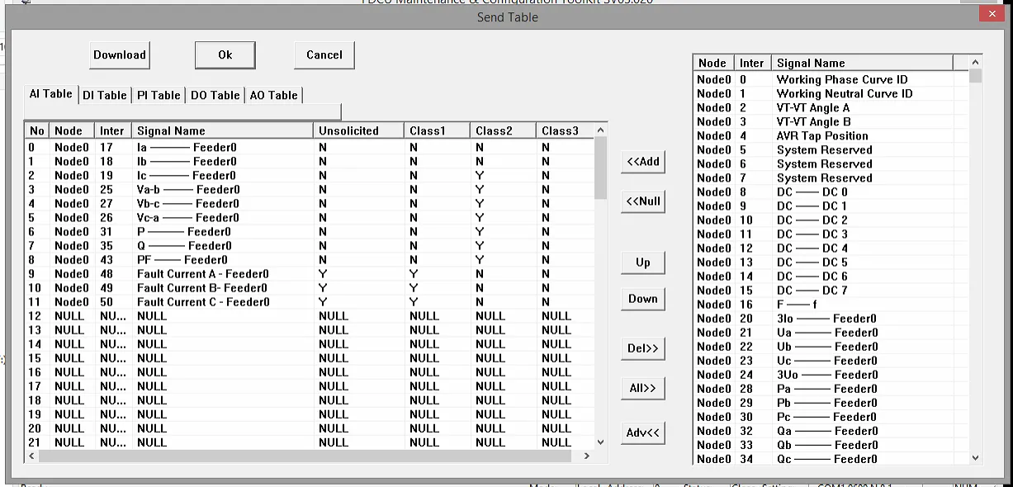Click the left table's horizontal scroll right arrow

(x=587, y=456)
